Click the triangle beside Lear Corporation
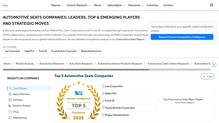 click(x=103, y=86)
